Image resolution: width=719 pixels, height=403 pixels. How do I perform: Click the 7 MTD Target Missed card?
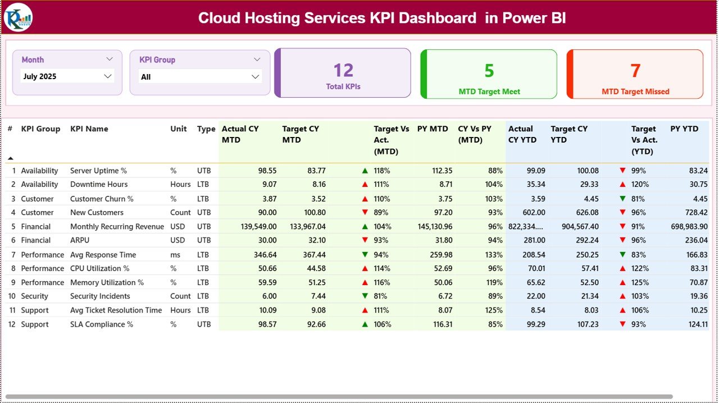click(635, 74)
